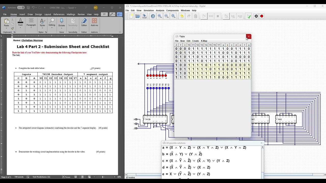Collapse the Word ribbon
Image resolution: width=326 pixels, height=183 pixels.
[120, 32]
